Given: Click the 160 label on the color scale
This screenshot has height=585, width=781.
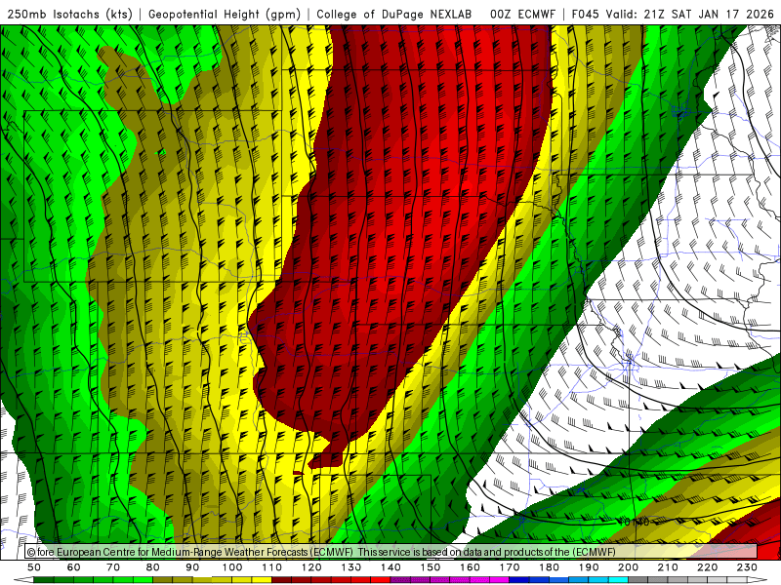Looking at the screenshot, I should pyautogui.click(x=471, y=567).
